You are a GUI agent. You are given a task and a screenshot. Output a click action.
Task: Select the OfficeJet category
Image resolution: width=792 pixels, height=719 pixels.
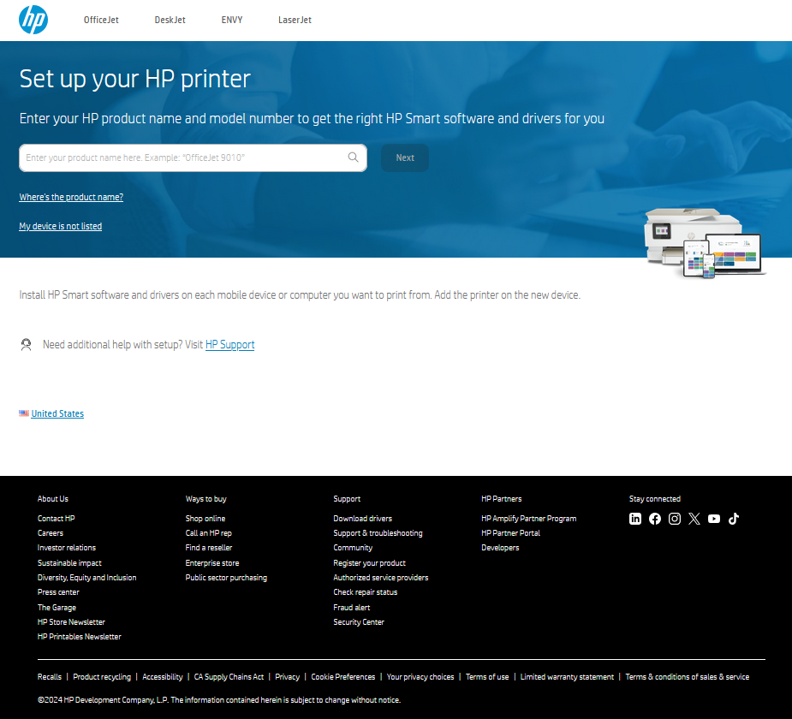click(101, 20)
